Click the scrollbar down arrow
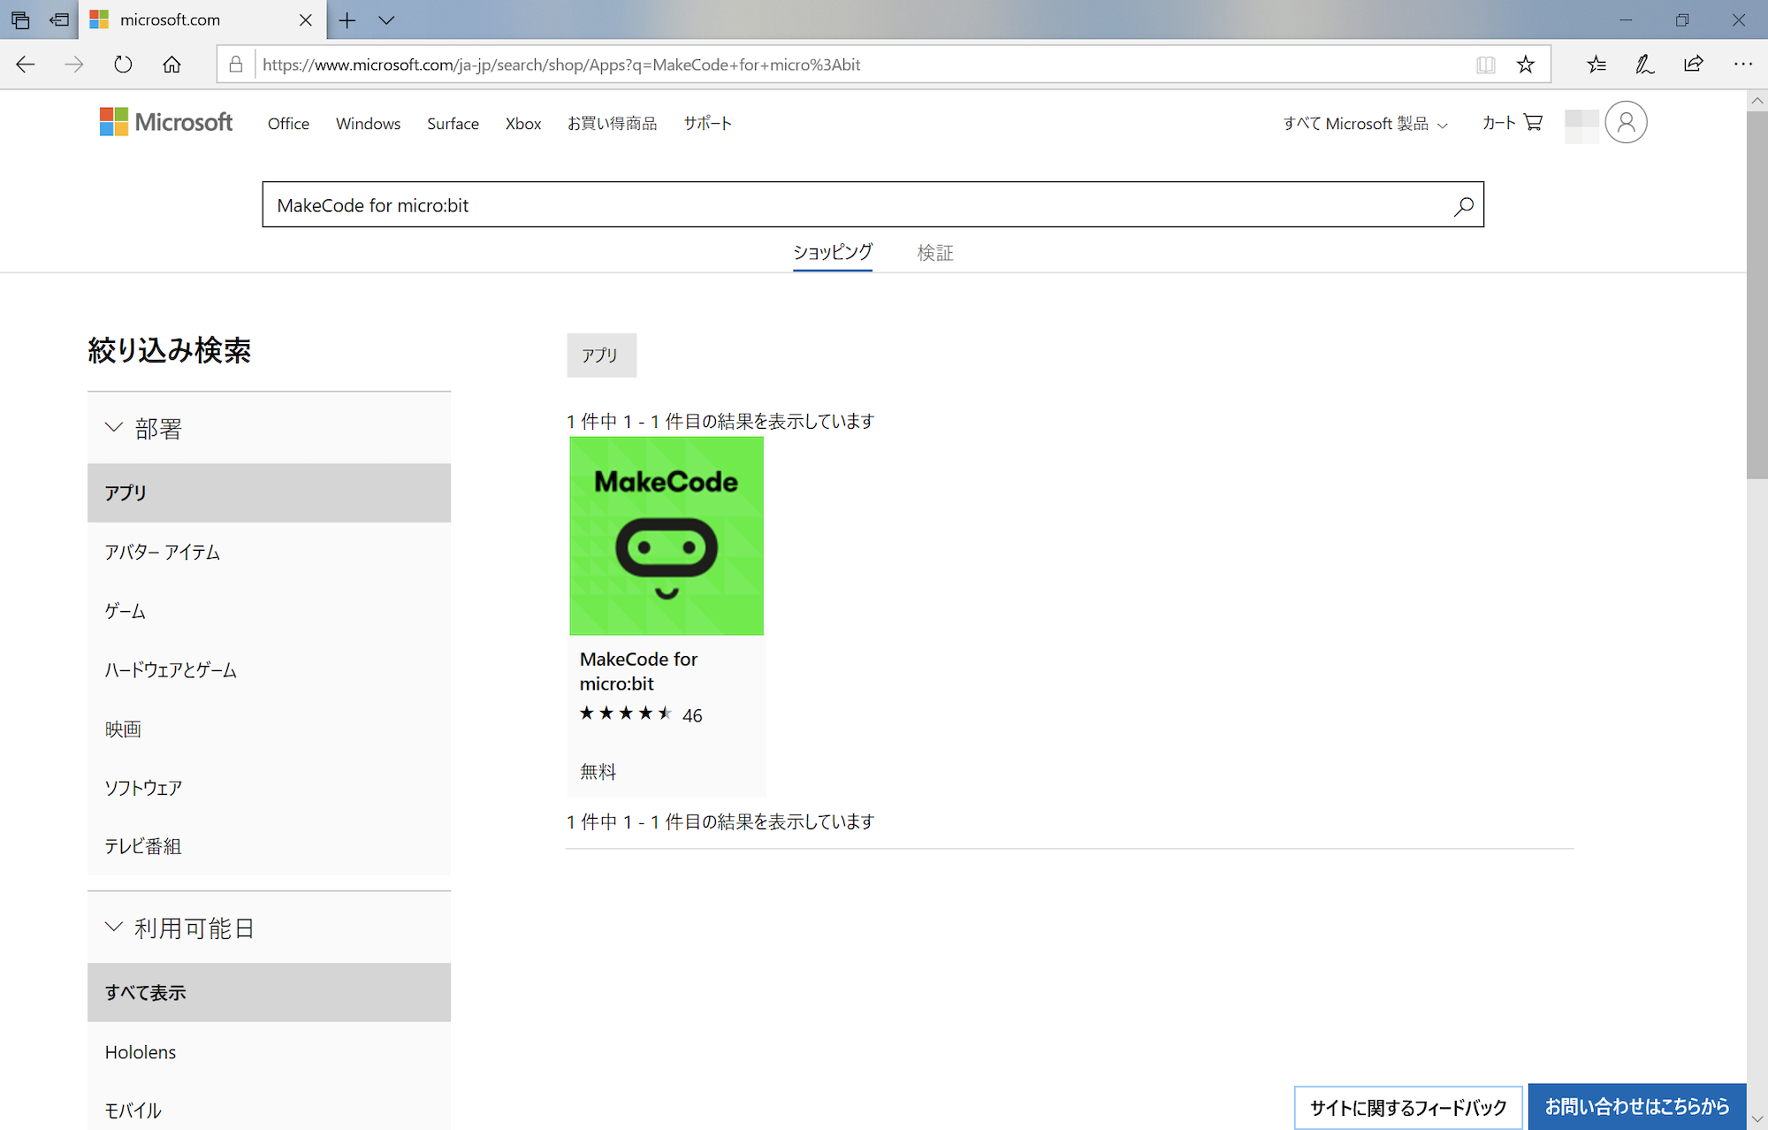1768x1130 pixels. (1757, 1119)
